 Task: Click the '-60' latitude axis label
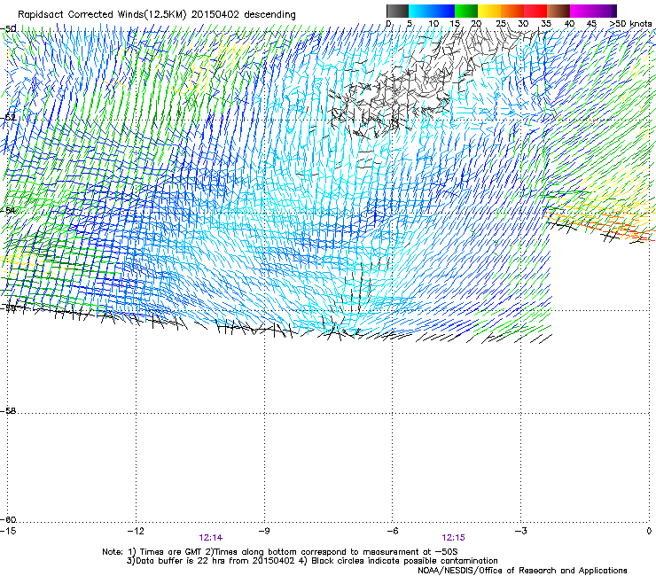(8, 519)
